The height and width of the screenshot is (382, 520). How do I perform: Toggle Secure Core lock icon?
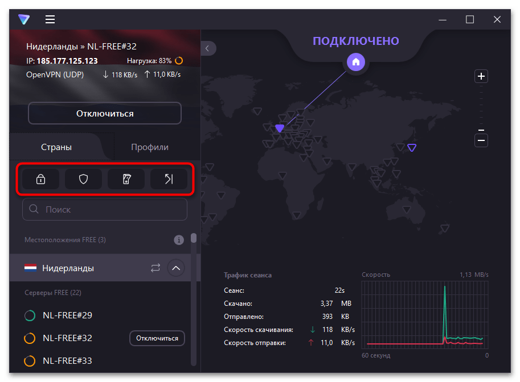point(40,180)
